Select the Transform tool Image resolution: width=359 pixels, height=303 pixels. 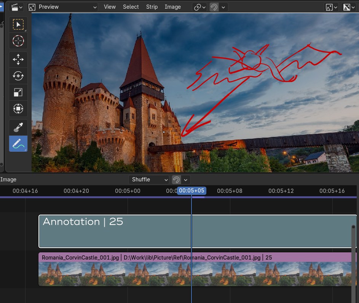coord(18,109)
